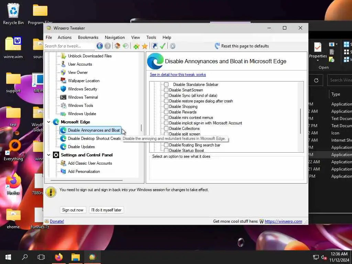Screen dimensions: 352x264
Task: Click the blue Back navigation arrow
Action: click(100, 46)
